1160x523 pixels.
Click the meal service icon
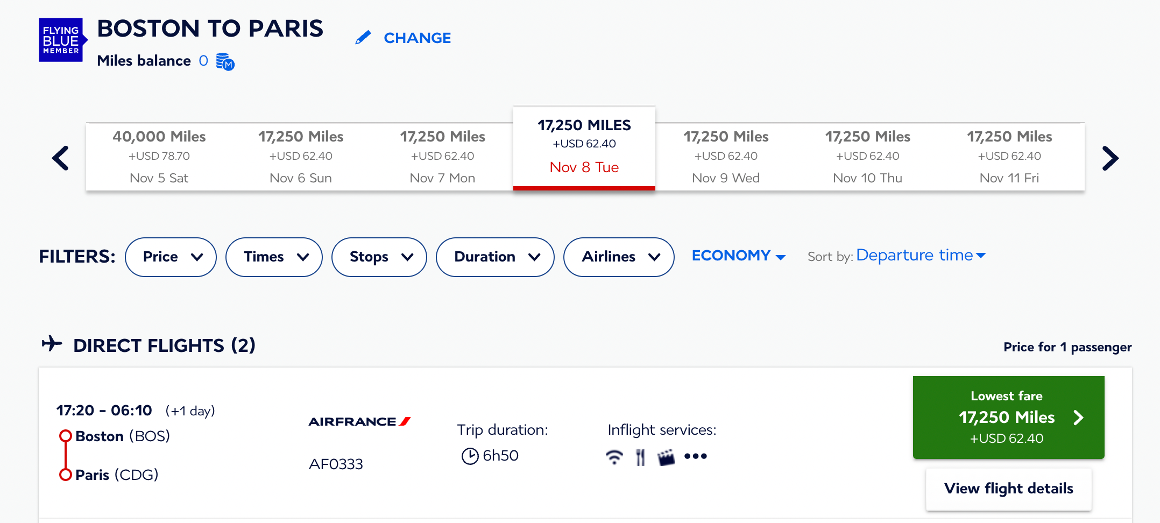click(640, 457)
